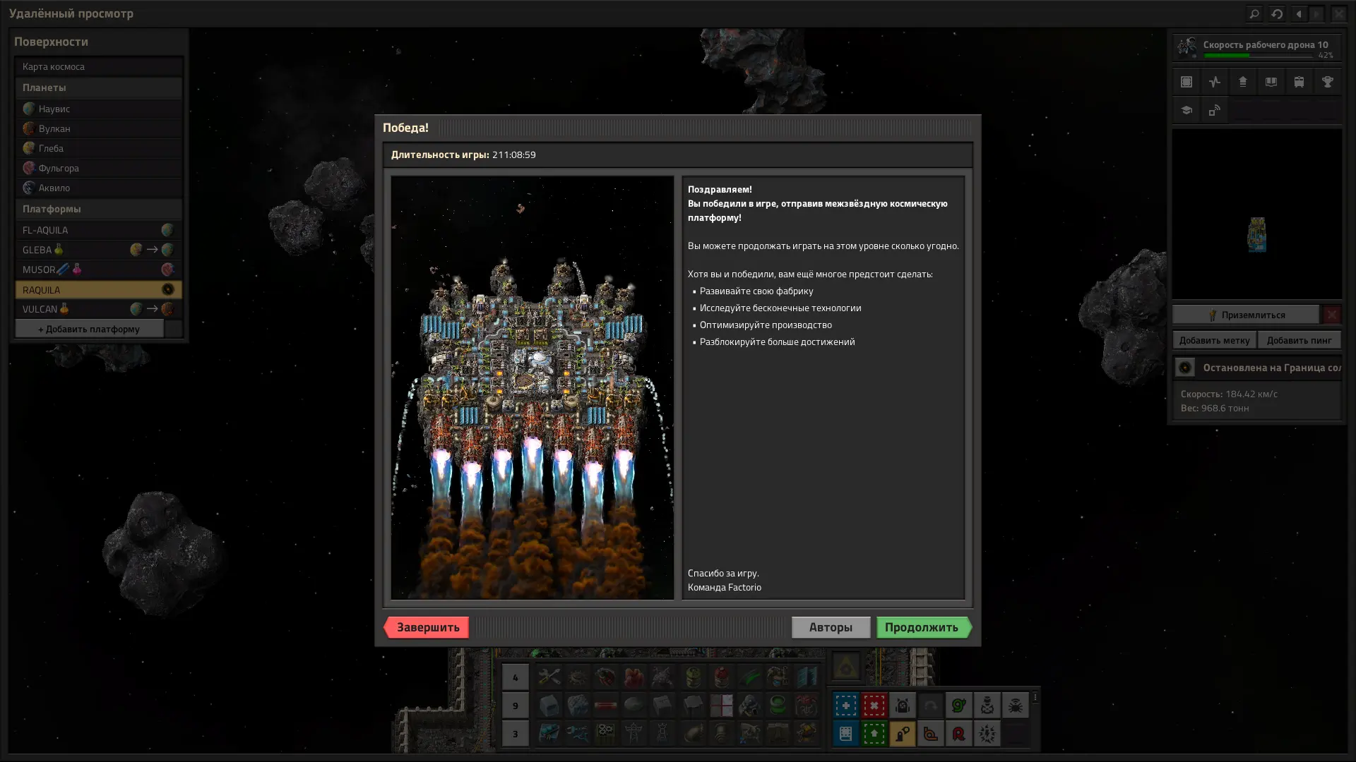
Task: Select the highlighted RAQUILA platform
Action: point(99,289)
